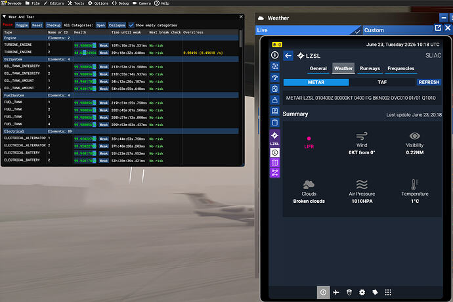Open the tag icon in tablet bottom bar
453x302 pixels.
point(375,292)
